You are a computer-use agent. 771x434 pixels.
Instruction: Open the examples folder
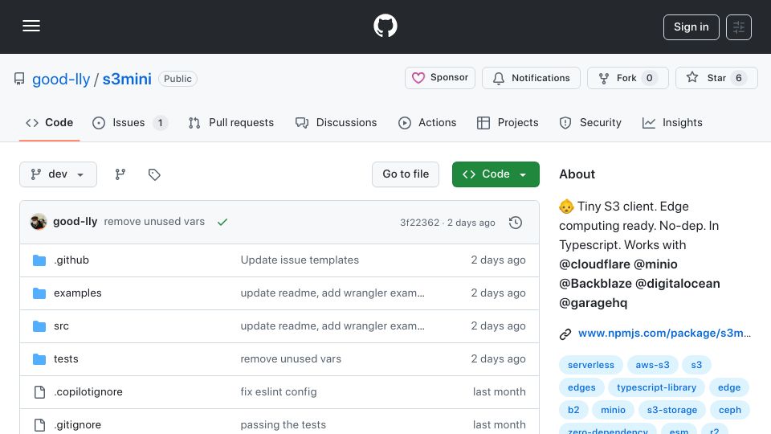coord(78,293)
